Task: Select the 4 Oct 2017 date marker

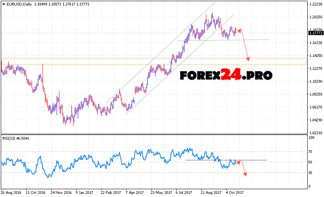Action: (x=234, y=192)
